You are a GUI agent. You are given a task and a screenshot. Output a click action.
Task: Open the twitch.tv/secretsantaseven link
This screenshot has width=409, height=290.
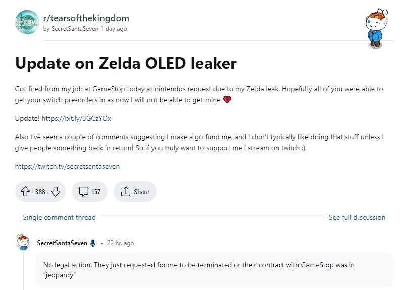pos(67,167)
